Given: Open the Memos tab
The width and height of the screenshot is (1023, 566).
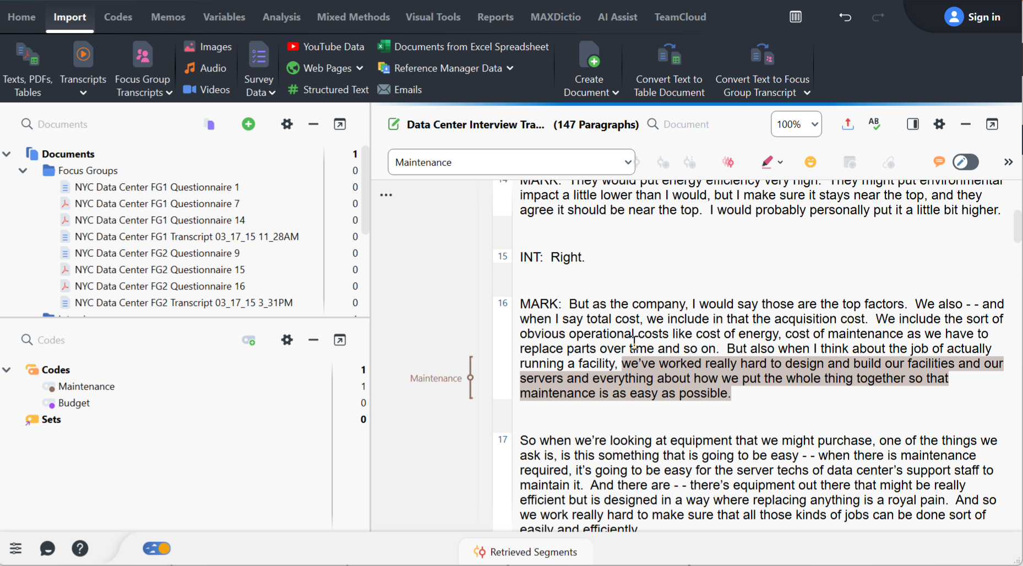Looking at the screenshot, I should [x=168, y=17].
